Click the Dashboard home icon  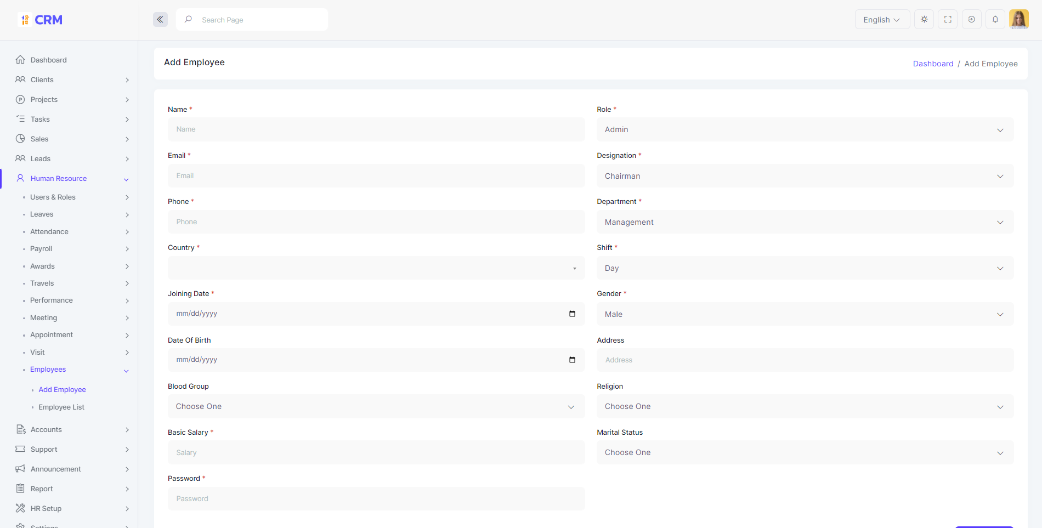point(20,59)
